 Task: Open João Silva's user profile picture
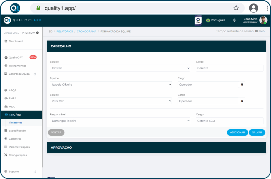point(263,20)
